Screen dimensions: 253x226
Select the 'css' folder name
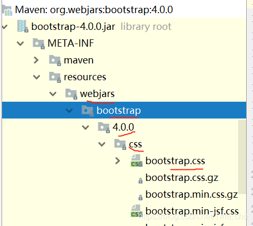tap(136, 145)
